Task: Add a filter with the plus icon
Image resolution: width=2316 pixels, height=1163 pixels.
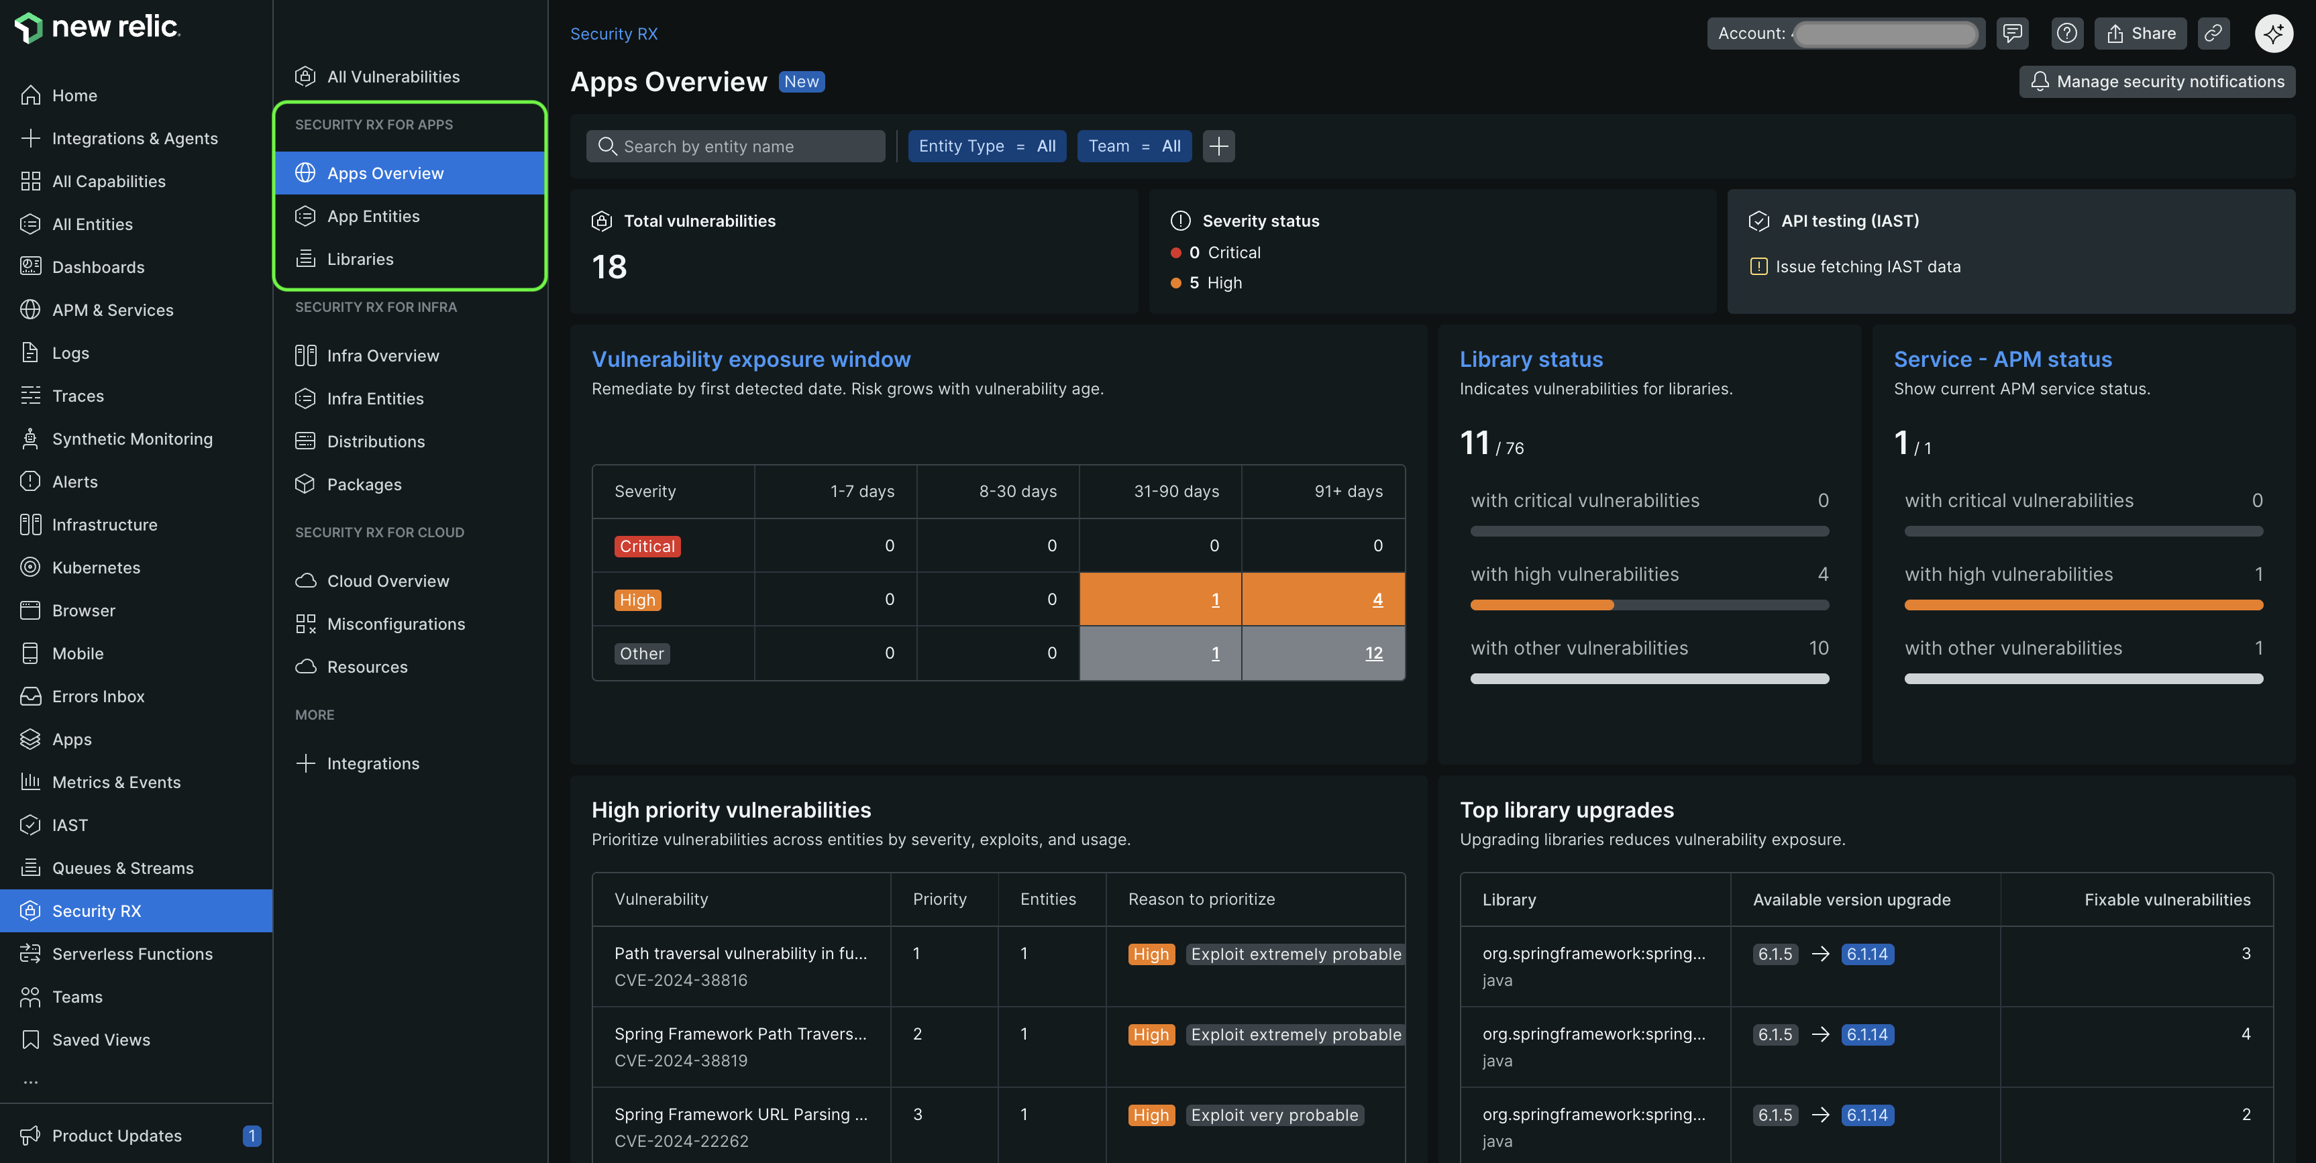Action: tap(1218, 146)
